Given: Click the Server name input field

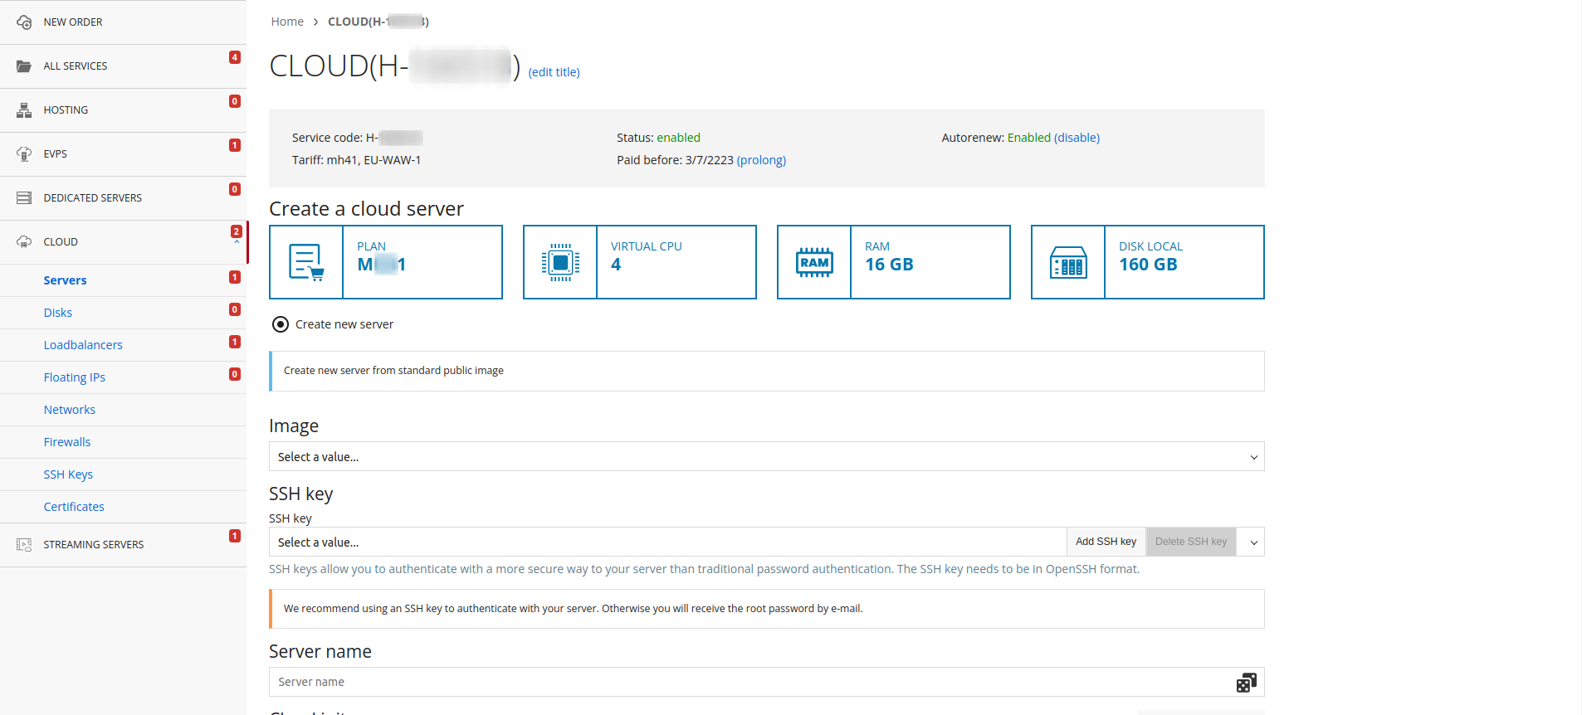Looking at the screenshot, I should coord(751,682).
